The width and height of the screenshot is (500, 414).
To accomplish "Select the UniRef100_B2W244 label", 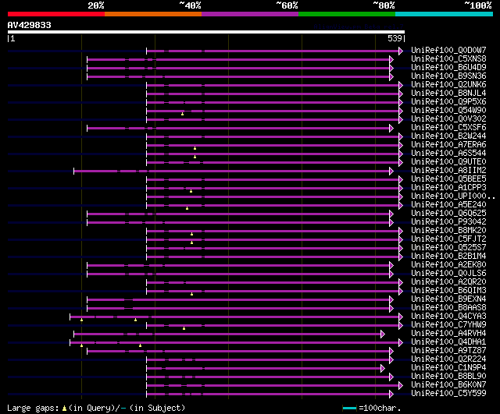I will tap(448, 136).
